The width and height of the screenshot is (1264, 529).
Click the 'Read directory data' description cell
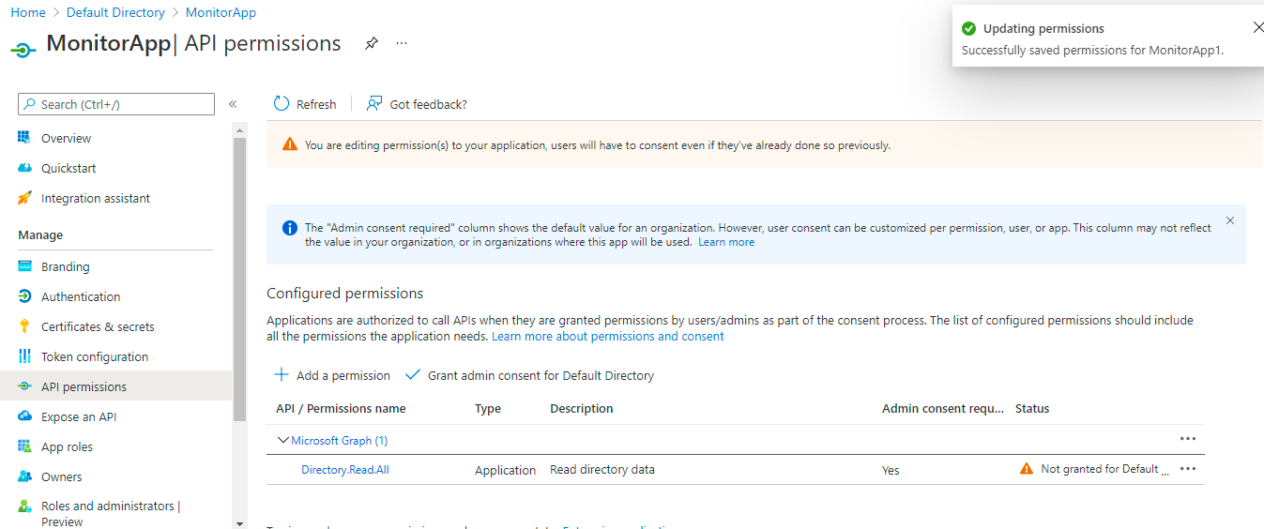602,469
